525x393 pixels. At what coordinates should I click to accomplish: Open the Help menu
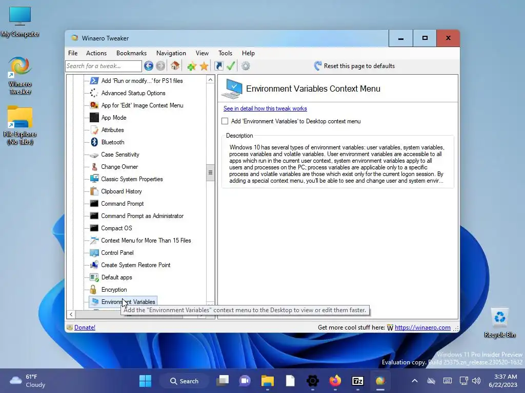tap(249, 53)
